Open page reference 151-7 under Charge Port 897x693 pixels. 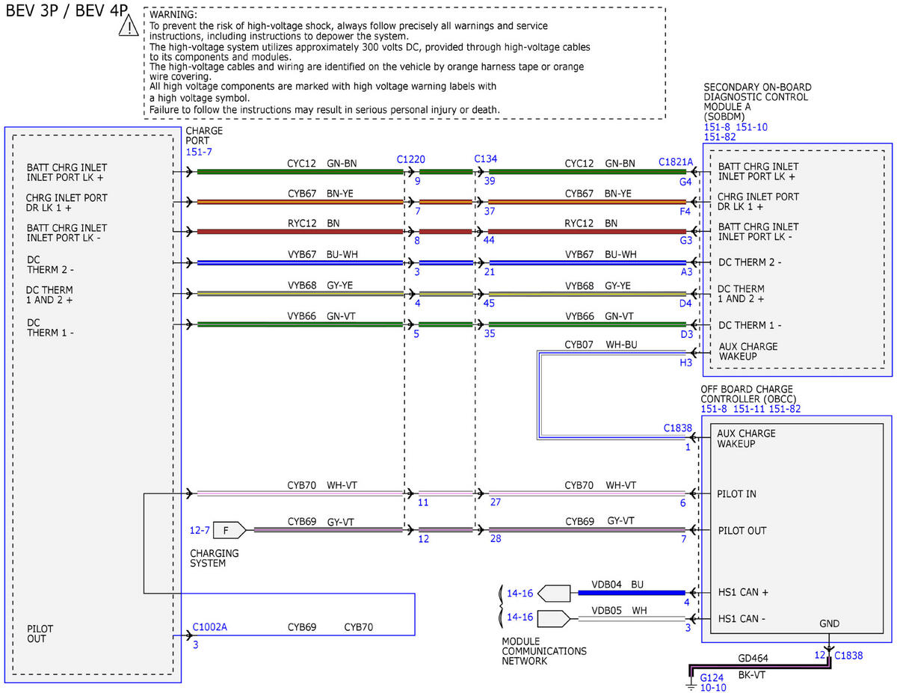pos(198,153)
